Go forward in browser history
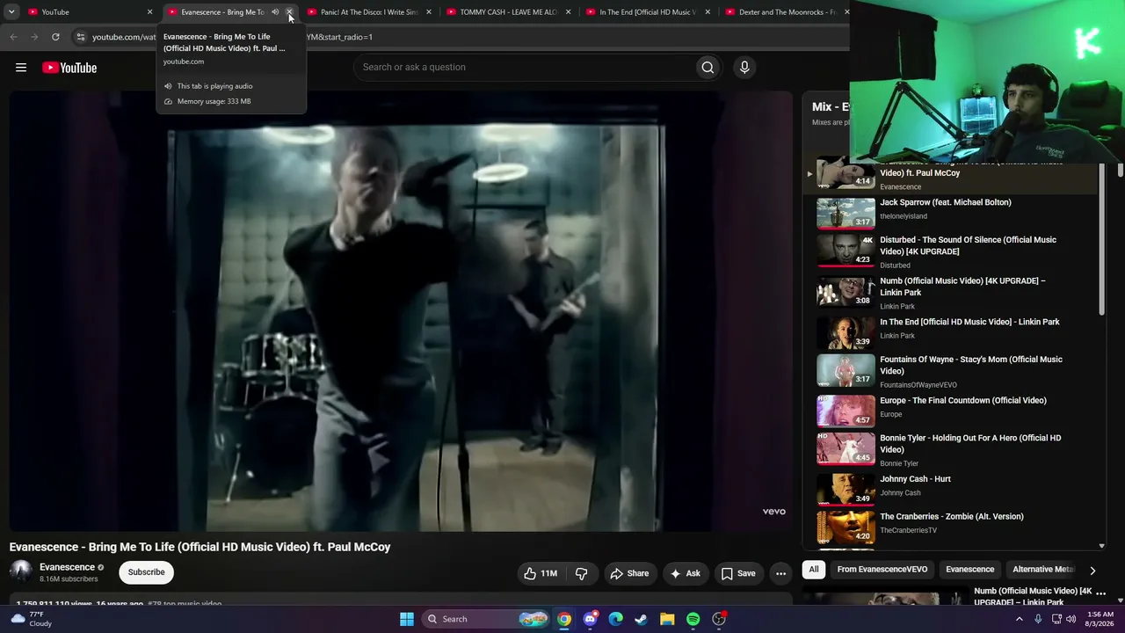This screenshot has height=633, width=1125. [x=34, y=37]
